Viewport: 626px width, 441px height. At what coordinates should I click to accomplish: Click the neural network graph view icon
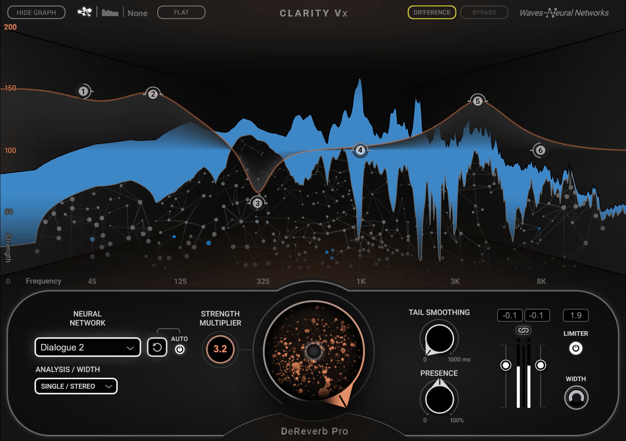coord(85,12)
